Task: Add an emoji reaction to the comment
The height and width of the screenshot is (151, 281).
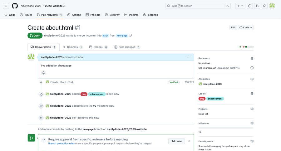Action: tap(43, 73)
